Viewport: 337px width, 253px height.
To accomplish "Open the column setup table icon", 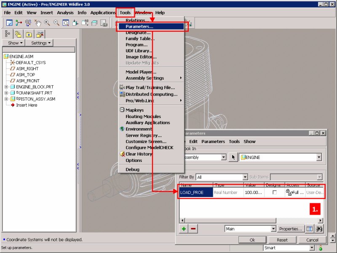I will 310,229.
